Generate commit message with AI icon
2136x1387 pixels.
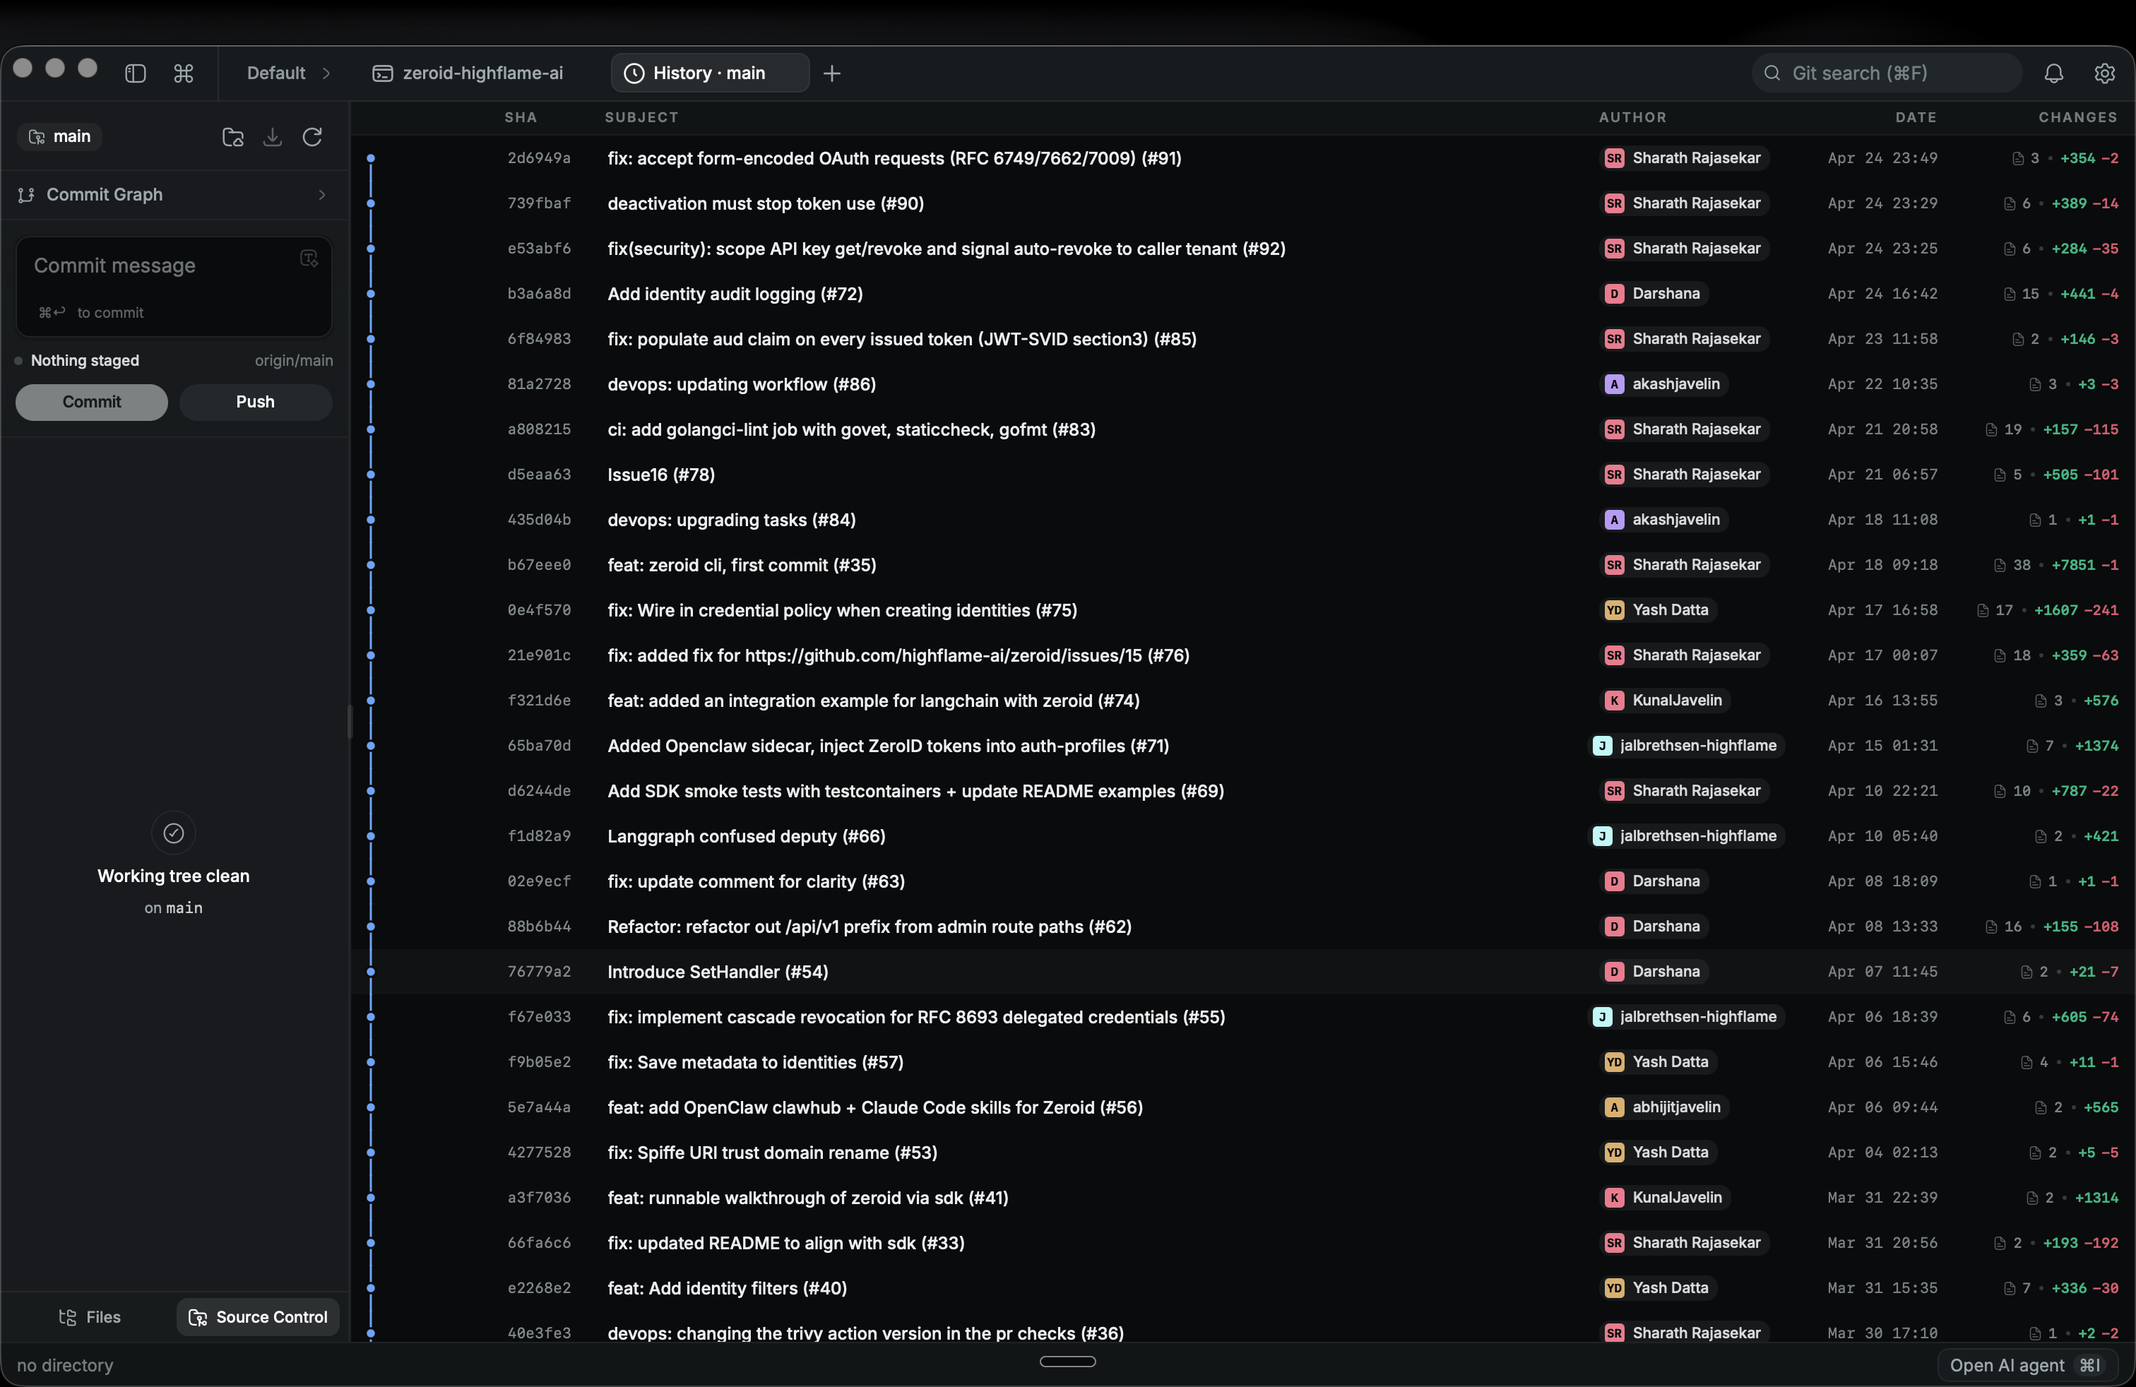point(309,258)
